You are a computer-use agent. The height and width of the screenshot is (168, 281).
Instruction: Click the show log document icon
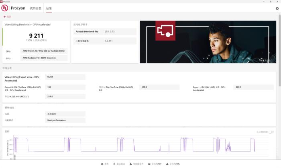[x=114, y=164]
